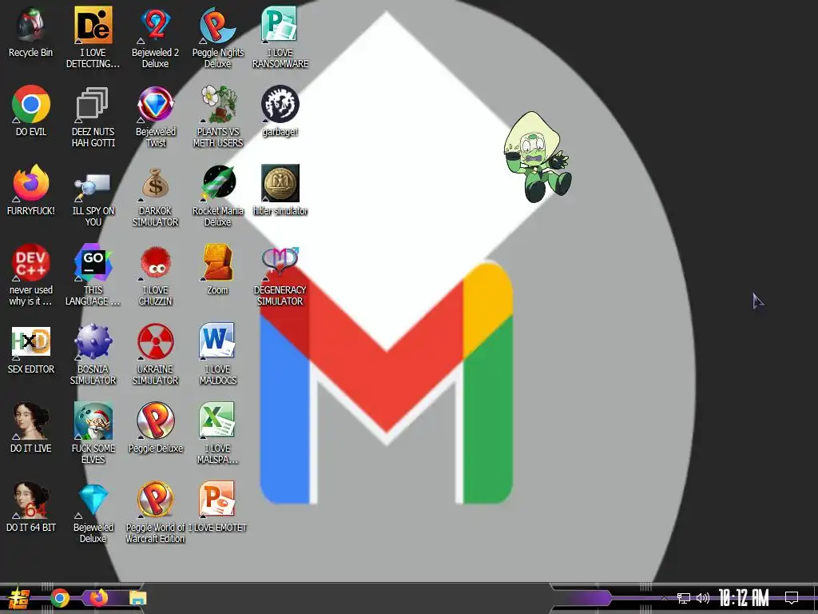This screenshot has width=818, height=614.
Task: Open the Recycle Bin desktop icon
Action: coord(31,25)
